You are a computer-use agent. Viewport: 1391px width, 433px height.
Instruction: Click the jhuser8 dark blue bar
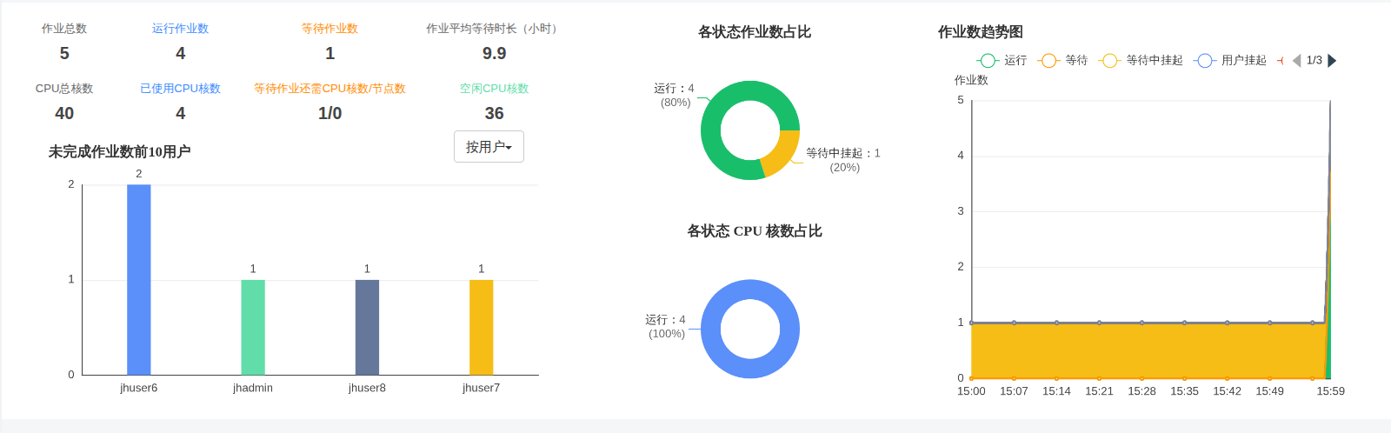(x=367, y=327)
